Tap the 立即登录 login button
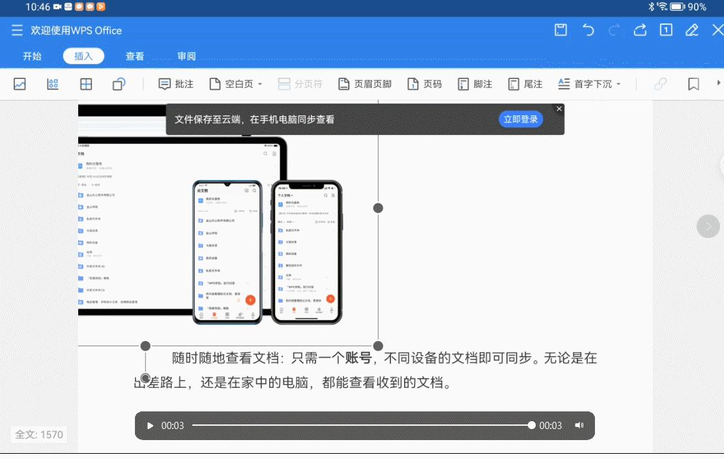Viewport: 724px width, 459px height. click(x=521, y=119)
